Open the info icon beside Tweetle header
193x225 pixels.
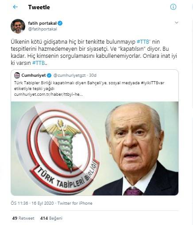click(x=173, y=7)
